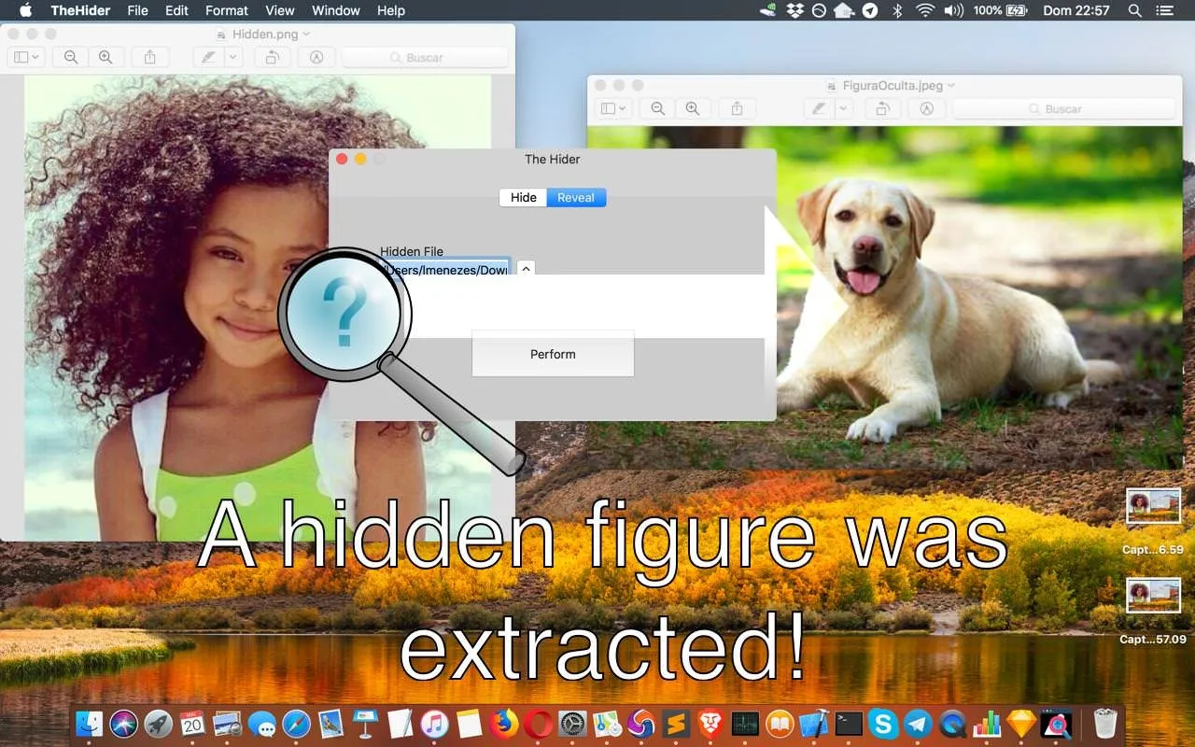Launch Firefox from the Dock
Viewport: 1195px width, 747px height.
click(503, 723)
